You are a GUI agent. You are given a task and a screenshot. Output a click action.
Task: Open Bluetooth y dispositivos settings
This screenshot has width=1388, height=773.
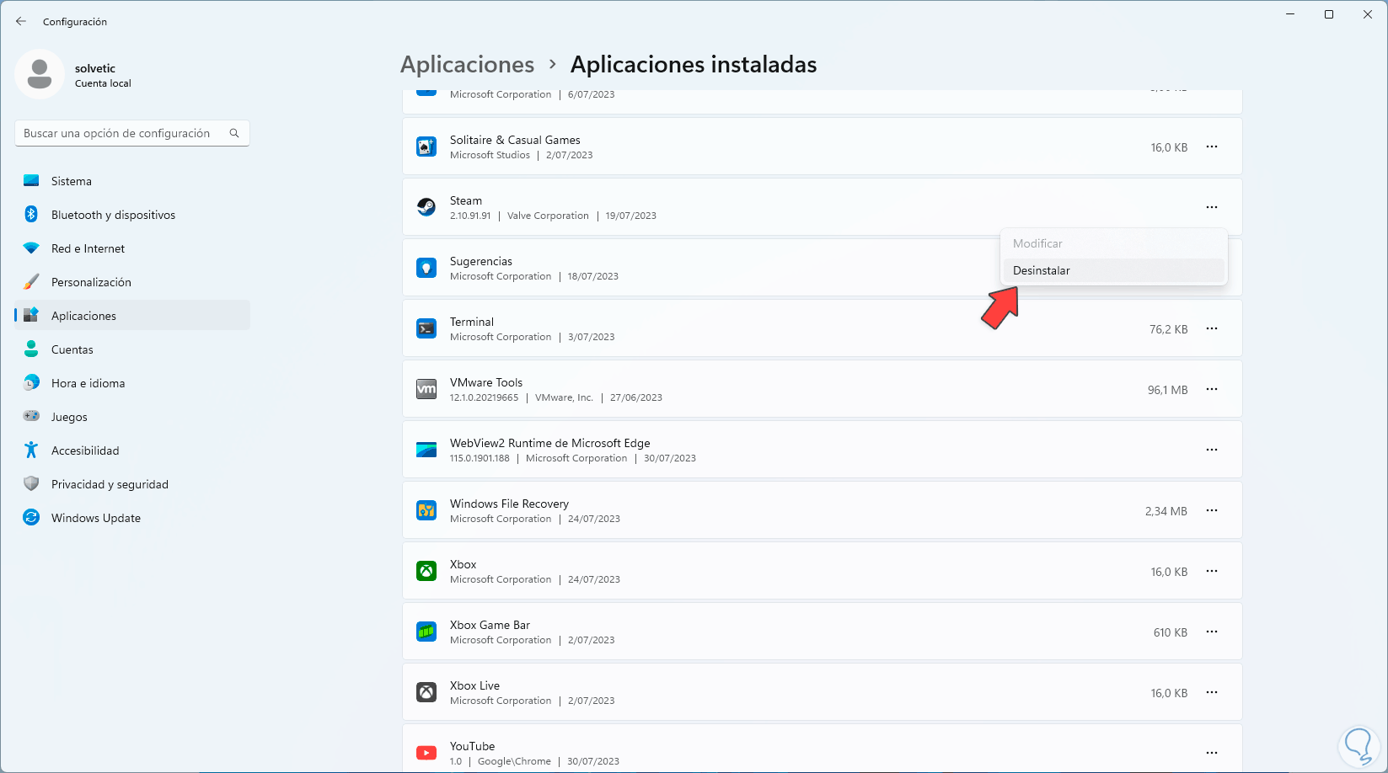point(132,215)
